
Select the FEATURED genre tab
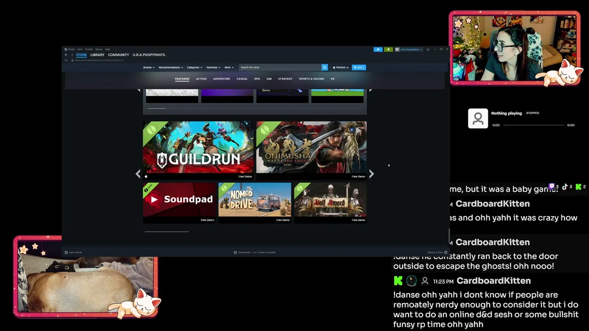tap(182, 79)
